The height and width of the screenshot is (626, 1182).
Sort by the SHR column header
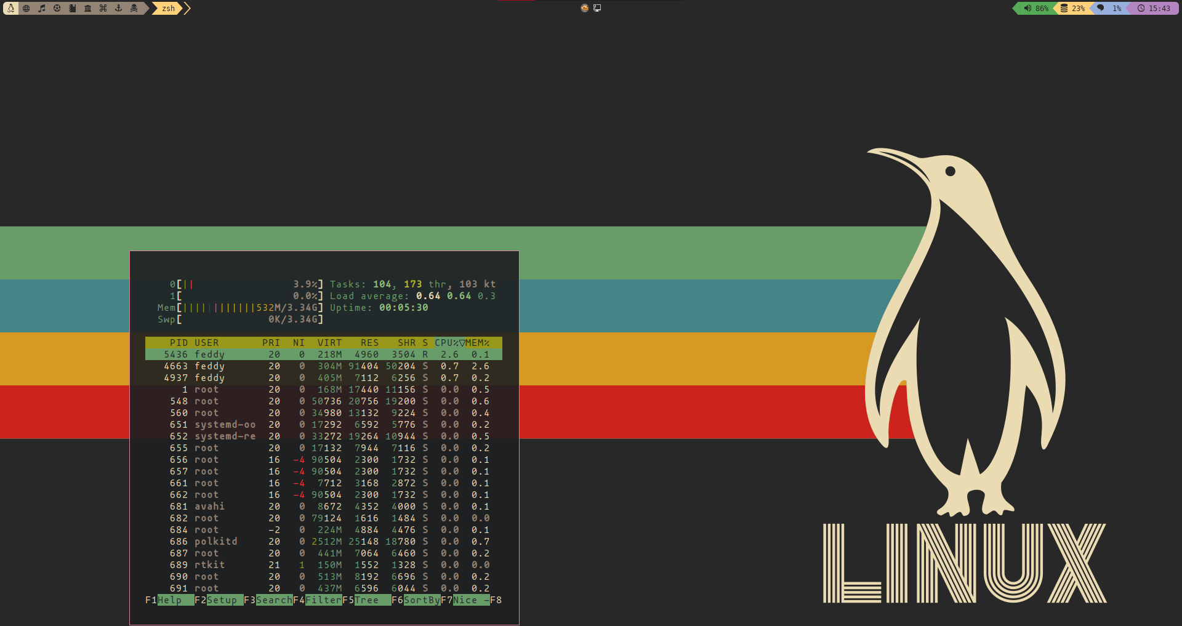click(407, 343)
